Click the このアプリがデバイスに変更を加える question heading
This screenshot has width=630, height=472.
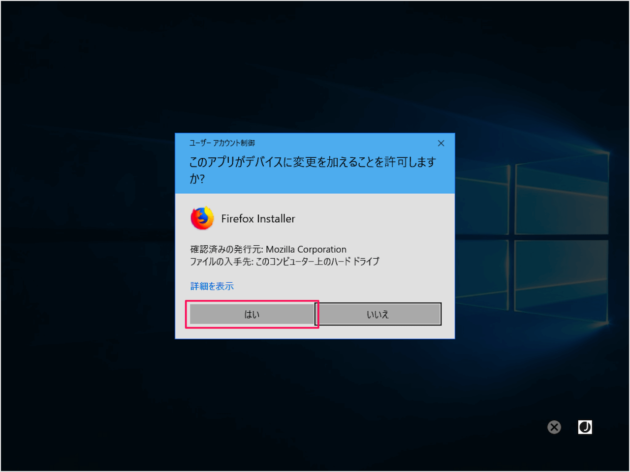(313, 170)
